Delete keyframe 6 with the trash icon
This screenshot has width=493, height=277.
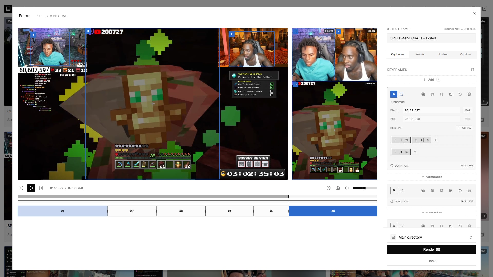[469, 94]
